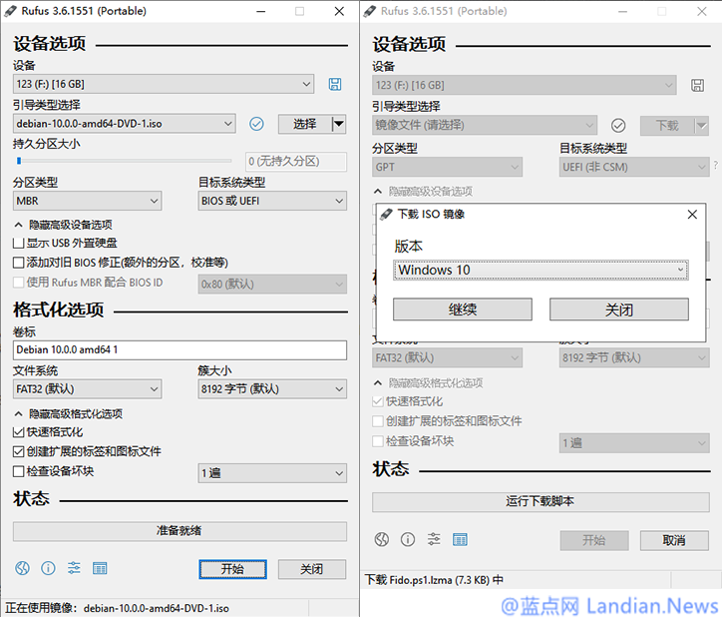Click 继续 in the ISO download dialog
The height and width of the screenshot is (617, 722).
tap(462, 309)
